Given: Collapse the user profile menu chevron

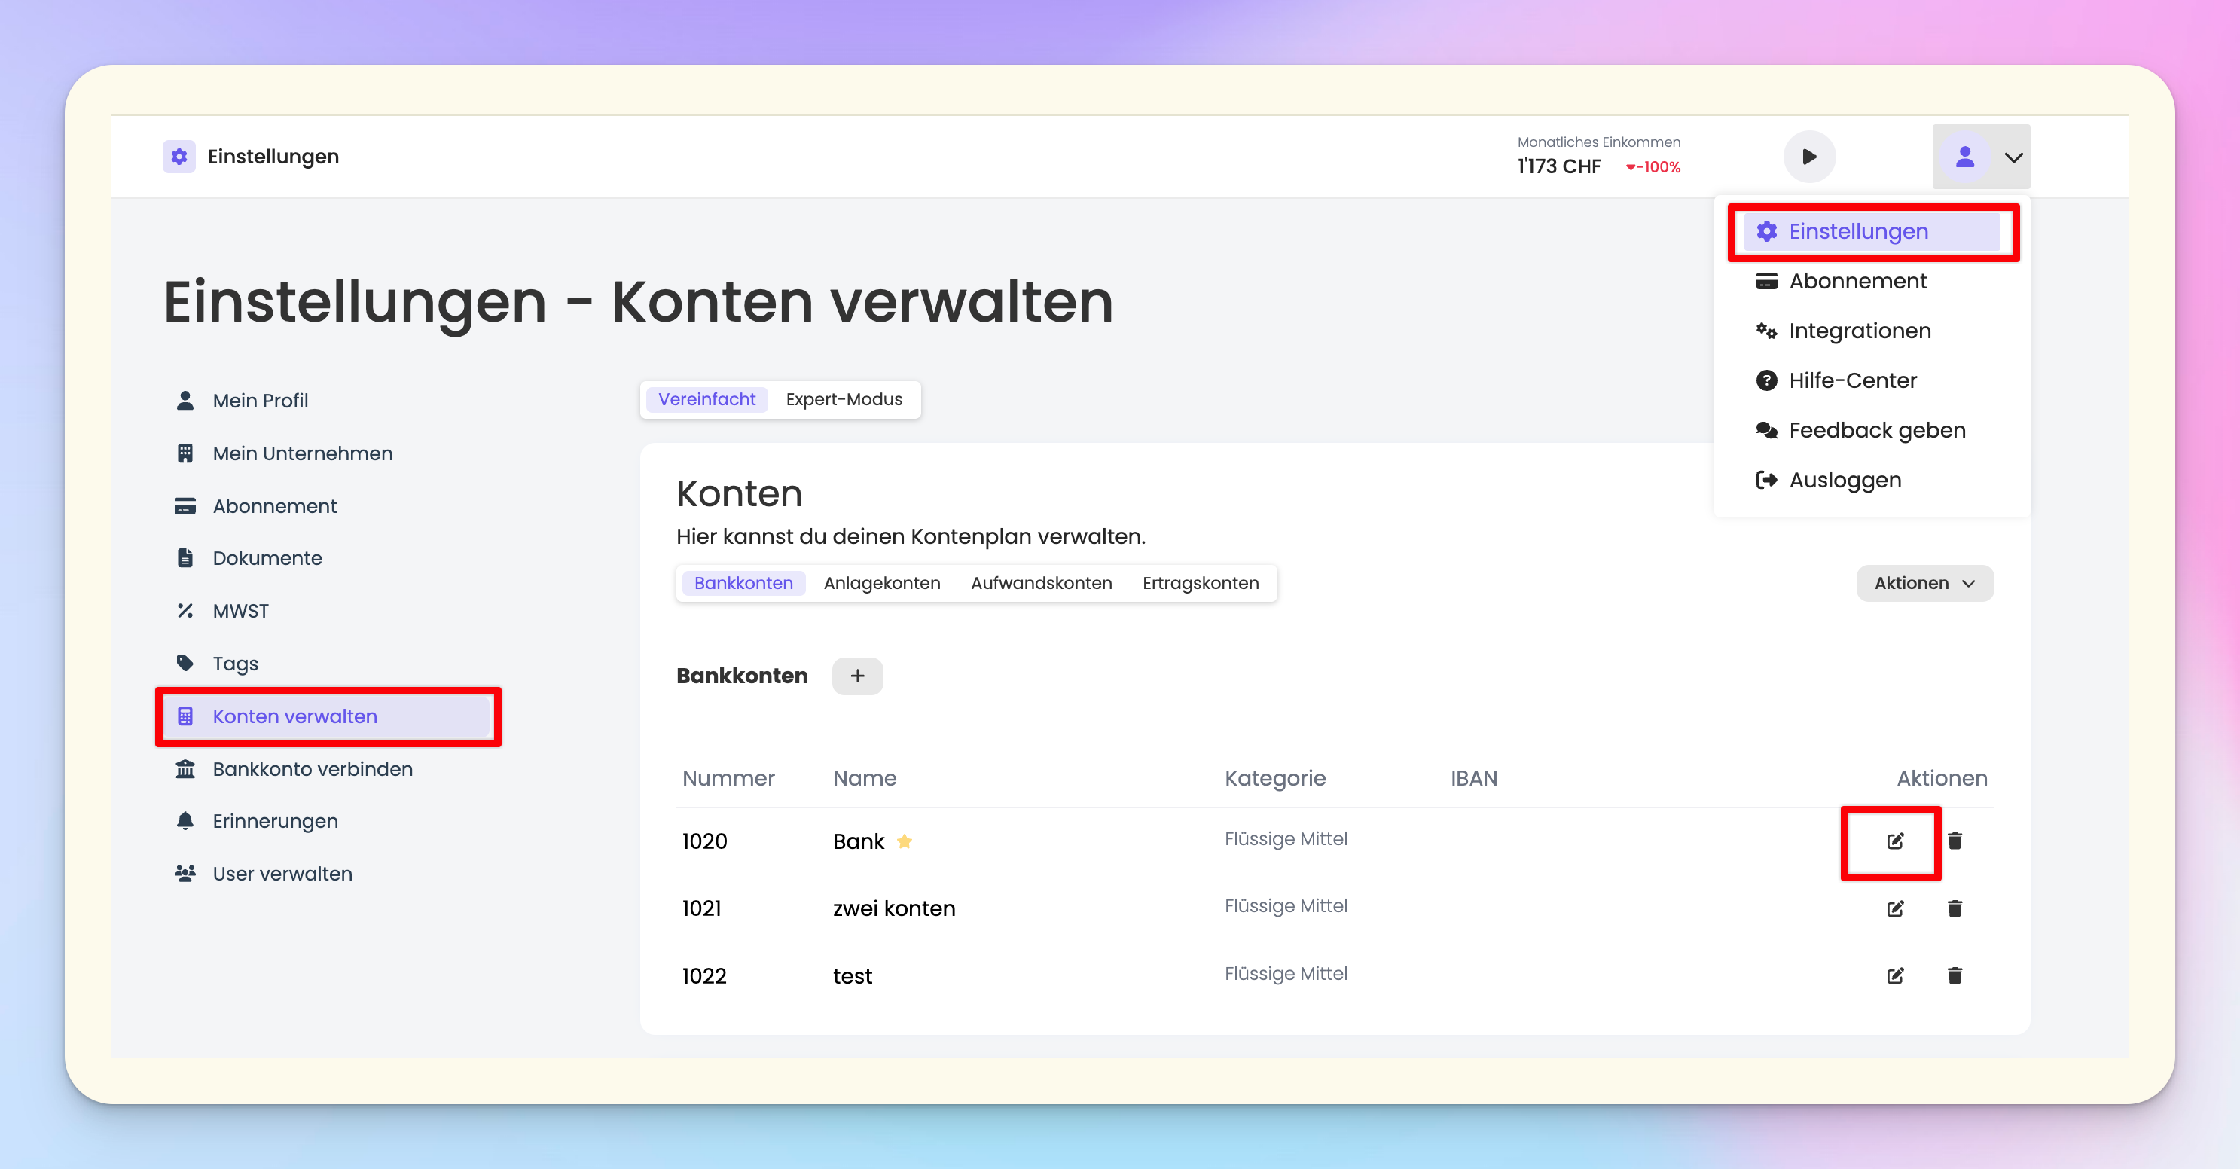Looking at the screenshot, I should click(2013, 157).
